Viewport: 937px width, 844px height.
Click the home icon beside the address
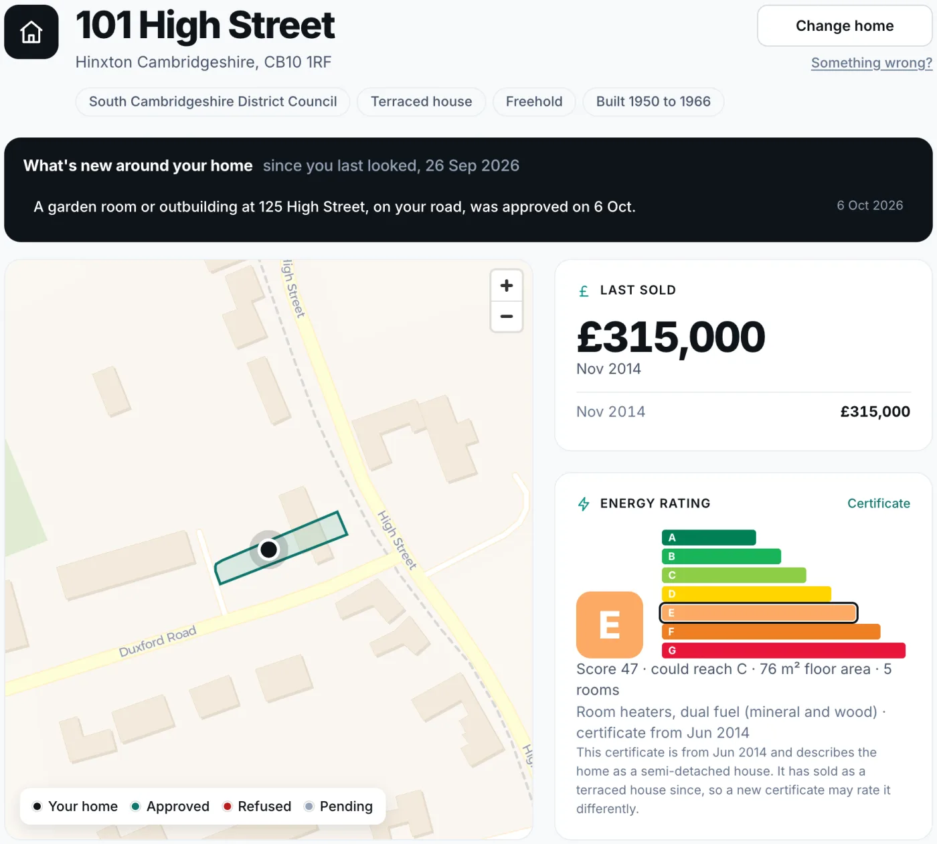click(31, 31)
